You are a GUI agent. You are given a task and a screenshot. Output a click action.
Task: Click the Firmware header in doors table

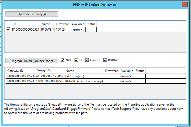point(112,71)
